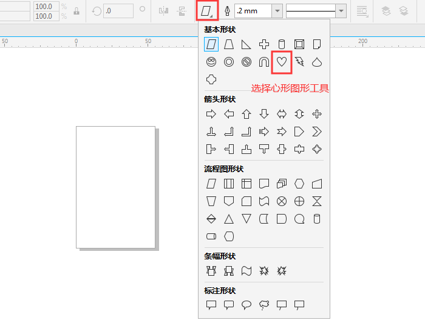The image size is (425, 320).
Task: Select the lightning bolt shape
Action: point(299,62)
